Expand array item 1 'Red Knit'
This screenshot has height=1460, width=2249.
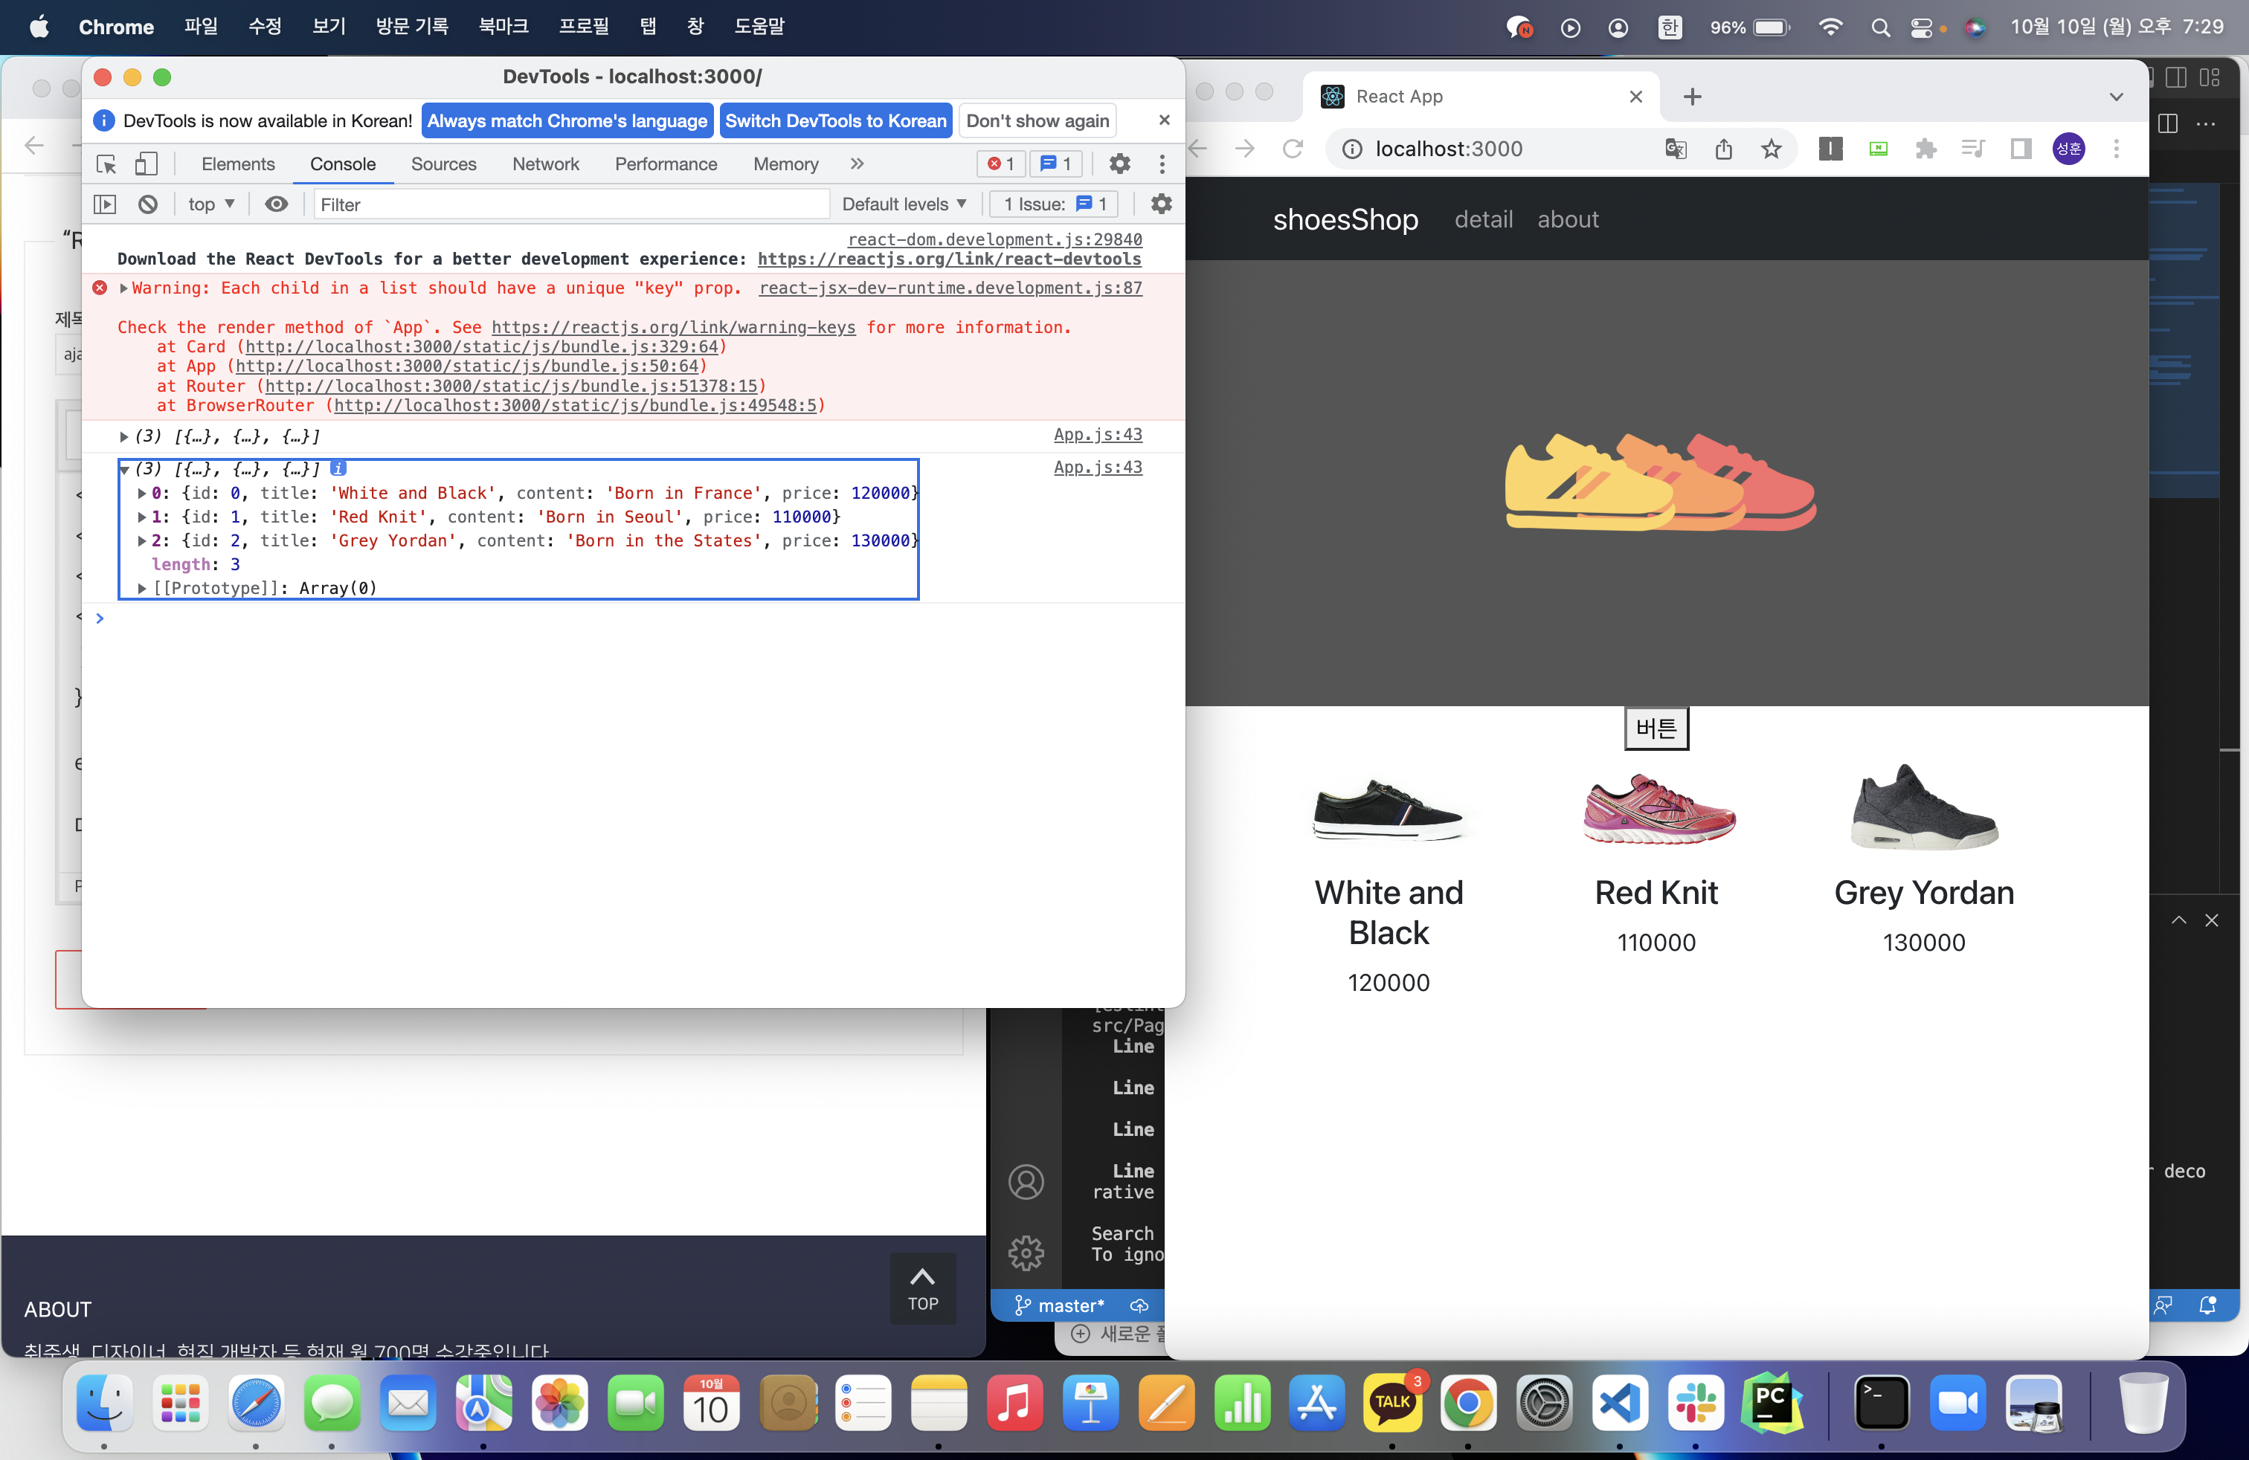(x=142, y=517)
